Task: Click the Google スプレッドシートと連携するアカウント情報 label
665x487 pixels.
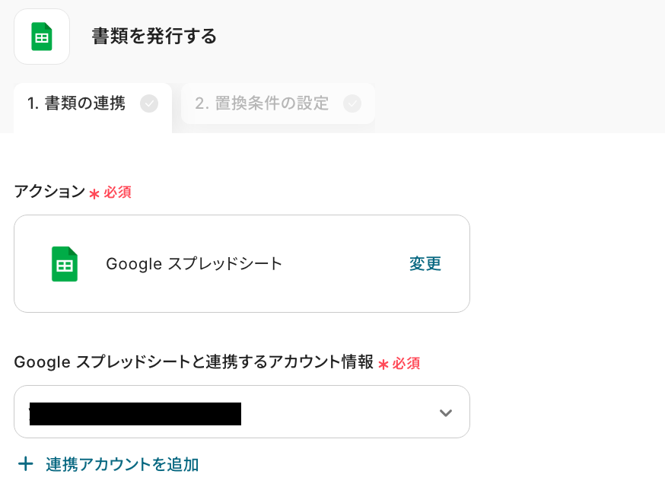Action: pos(193,362)
